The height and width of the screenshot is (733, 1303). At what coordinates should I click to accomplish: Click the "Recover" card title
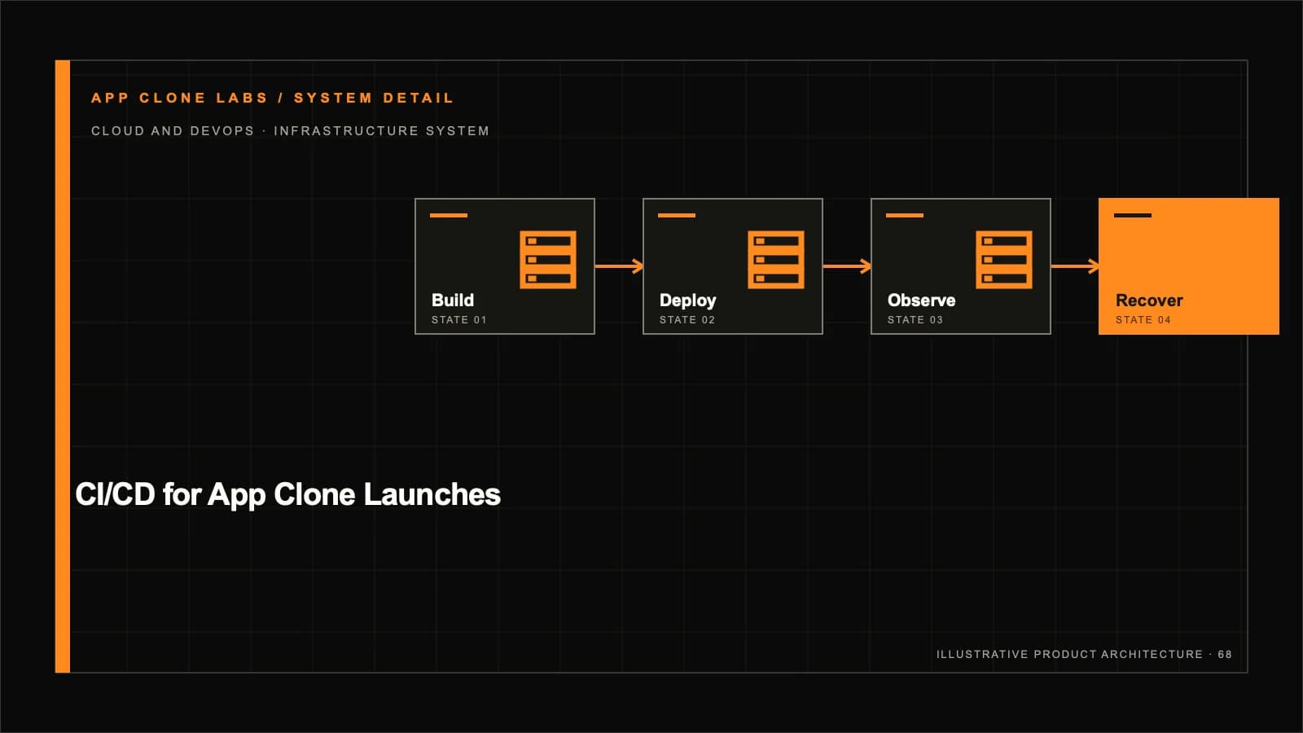tap(1149, 301)
